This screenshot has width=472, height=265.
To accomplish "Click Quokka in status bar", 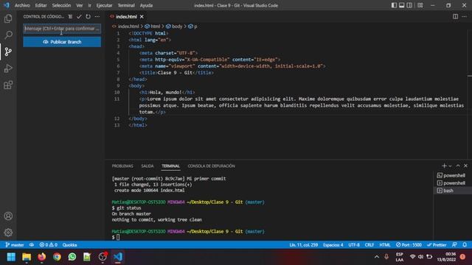I will click(x=70, y=245).
